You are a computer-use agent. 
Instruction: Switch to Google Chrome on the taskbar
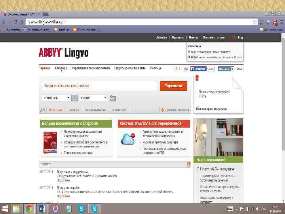(x=29, y=209)
